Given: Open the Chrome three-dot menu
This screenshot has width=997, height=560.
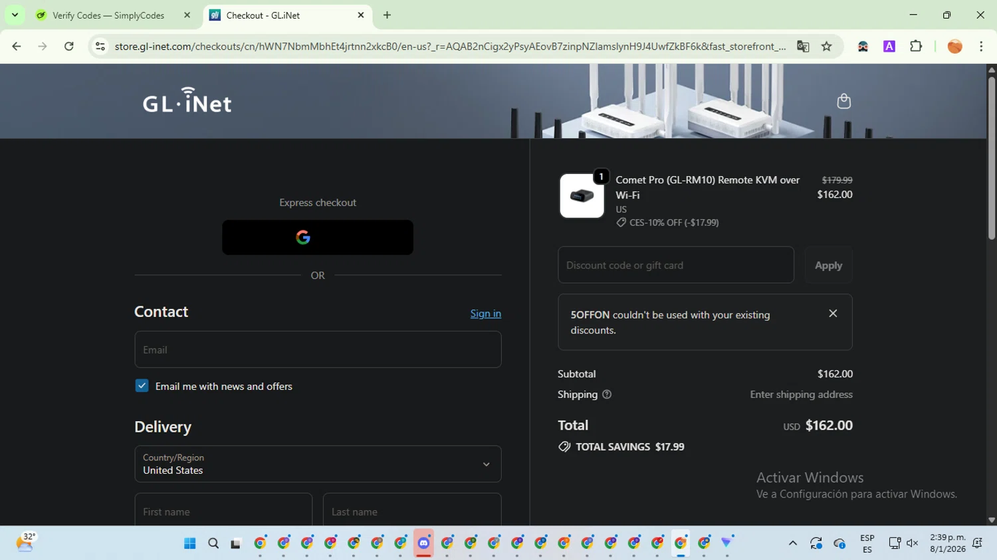Looking at the screenshot, I should click(x=981, y=47).
